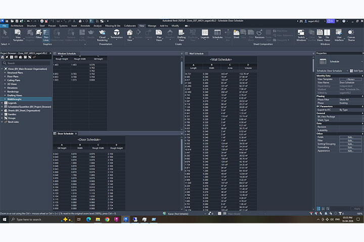This screenshot has height=242, width=364.
Task: Expand the Sheets tree node
Action: coord(2,110)
